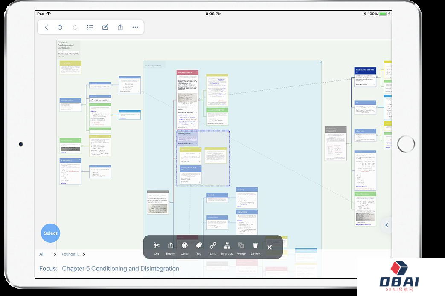Dismiss the selection action bar
445x296 pixels.
tap(269, 247)
